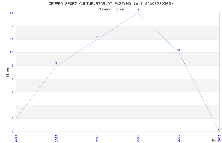Image resolution: width=222 pixels, height=143 pixels.
Task: Click the subtitle Numero Firme
Action: 111,9
